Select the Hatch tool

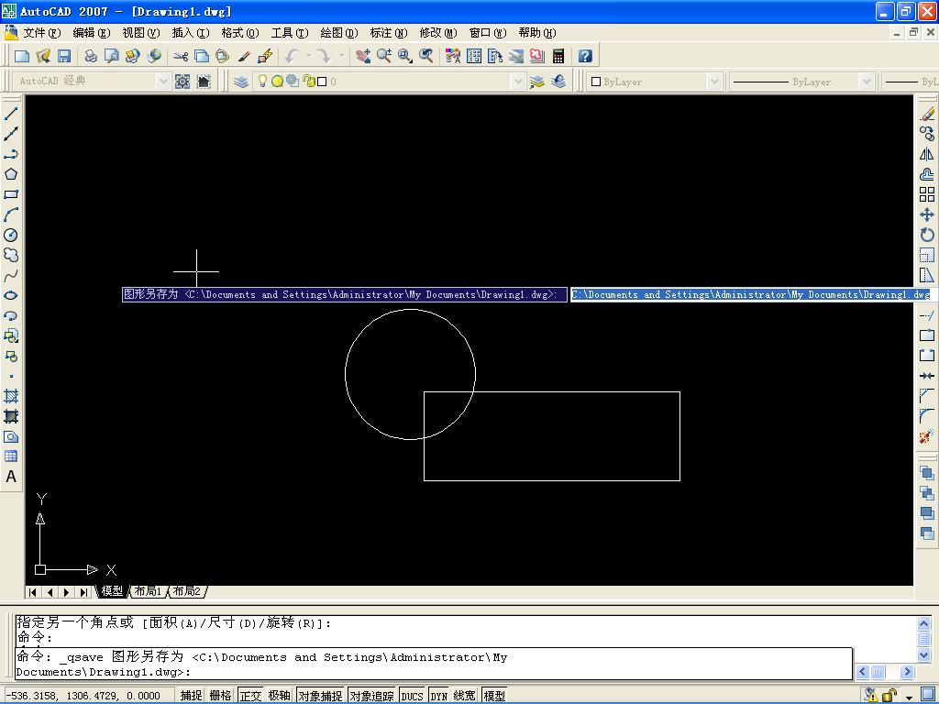point(11,396)
